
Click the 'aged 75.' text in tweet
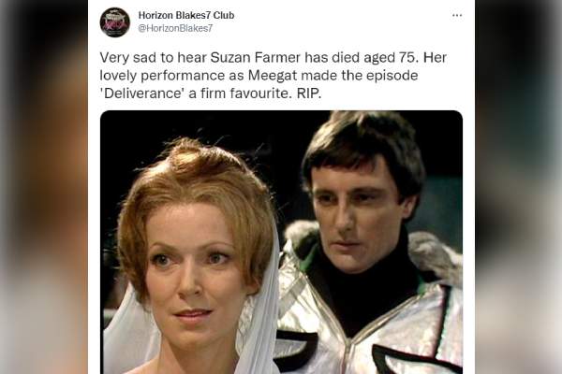coord(391,58)
